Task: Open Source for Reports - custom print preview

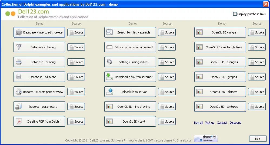Action: coord(76,92)
